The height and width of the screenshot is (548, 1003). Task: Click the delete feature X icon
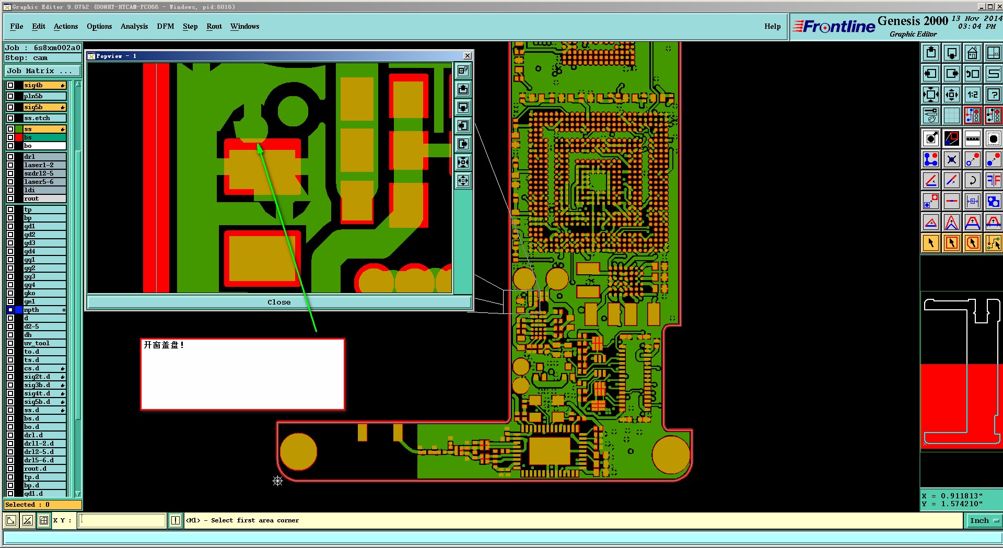[952, 159]
